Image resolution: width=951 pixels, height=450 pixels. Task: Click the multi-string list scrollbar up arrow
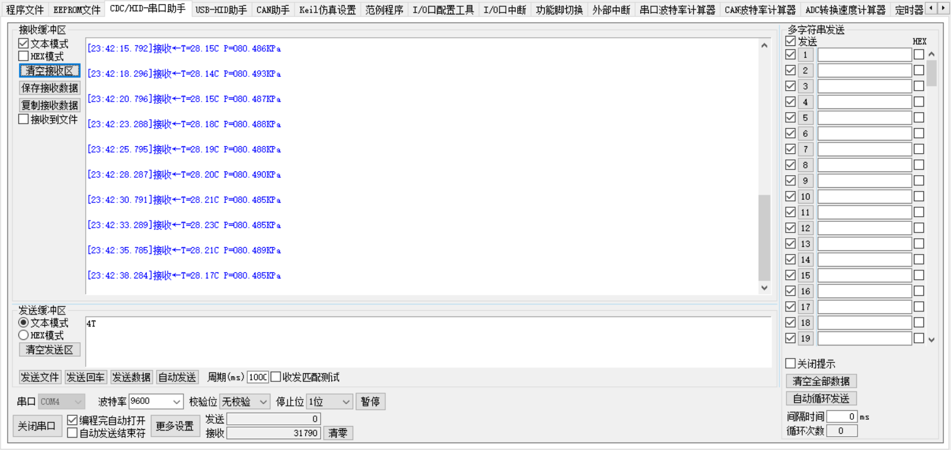click(x=931, y=54)
